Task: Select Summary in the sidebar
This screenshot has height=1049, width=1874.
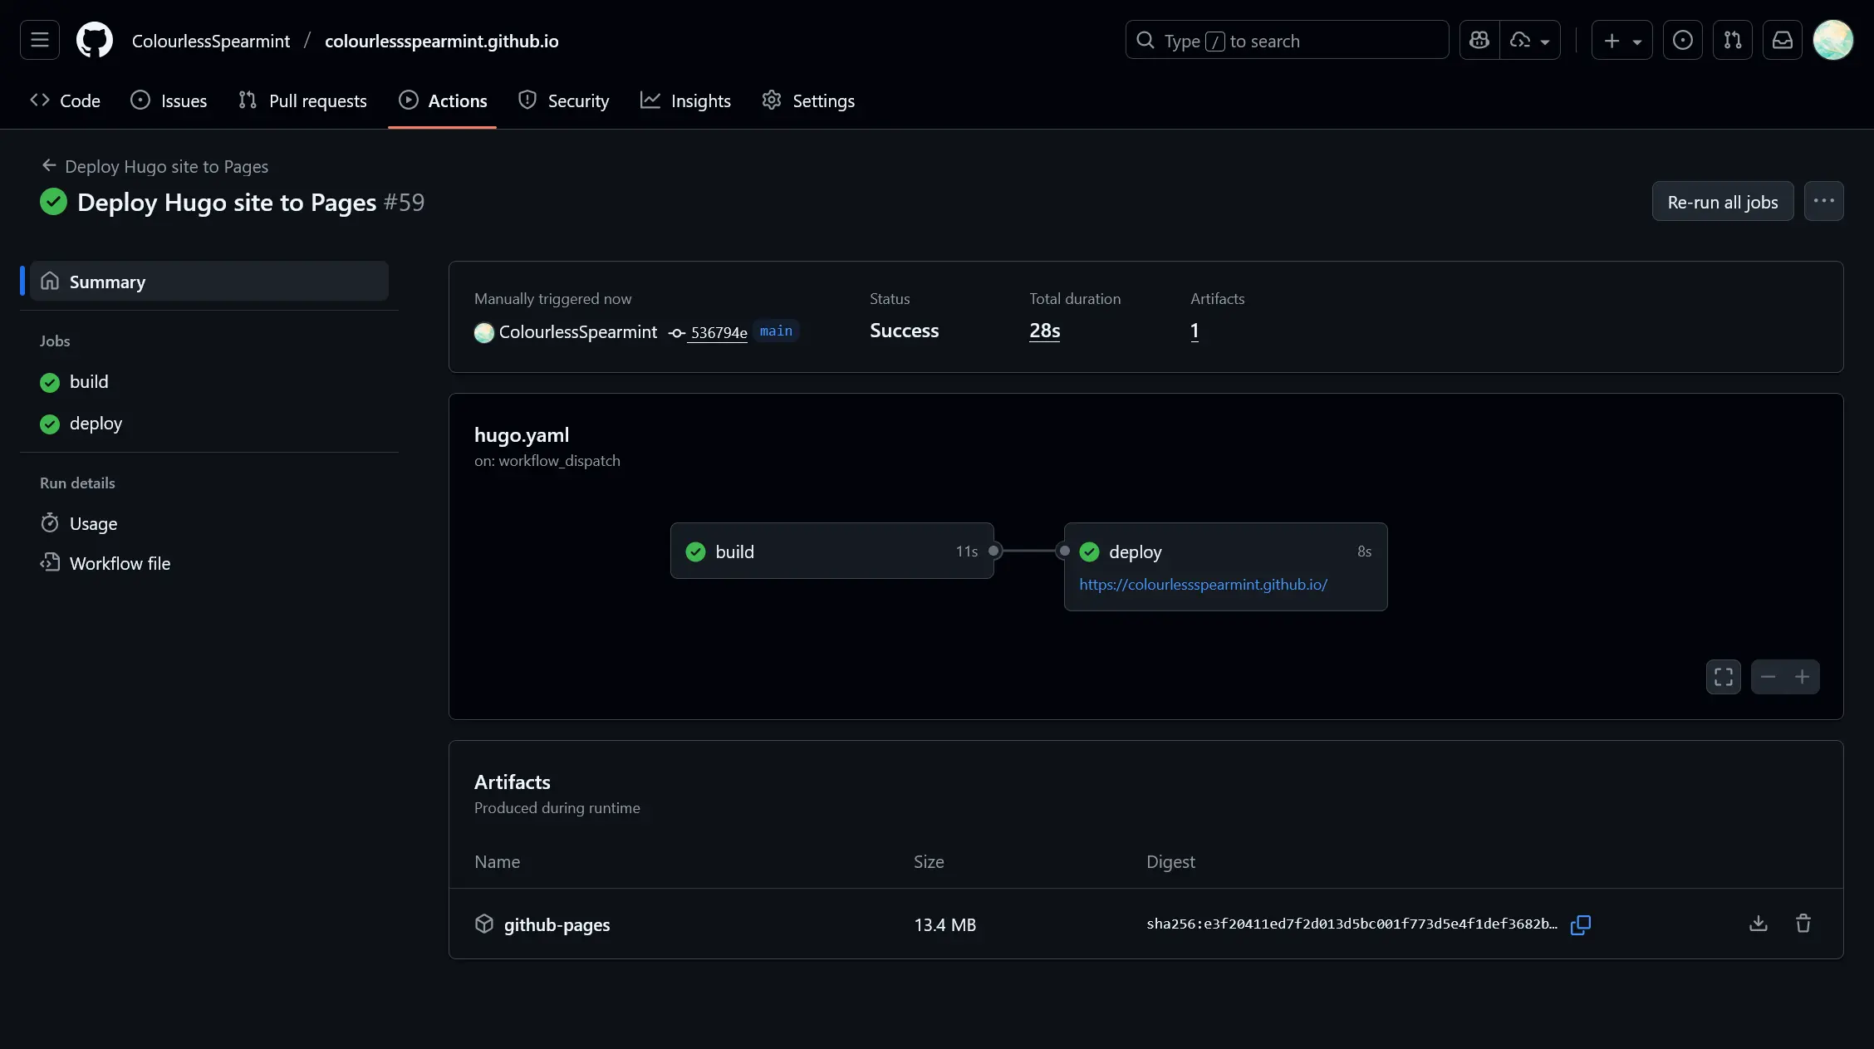Action: (209, 281)
